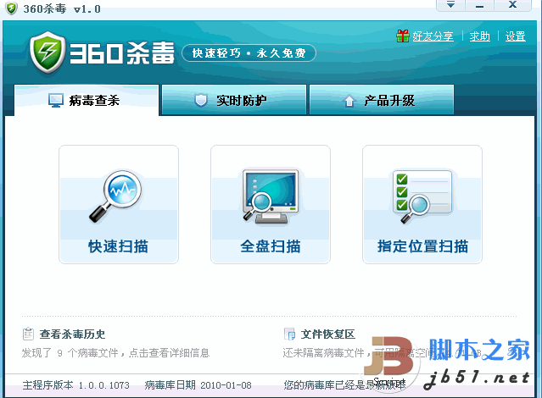Click the document icon beside 文件恢复区
This screenshot has width=542, height=398.
click(x=289, y=334)
